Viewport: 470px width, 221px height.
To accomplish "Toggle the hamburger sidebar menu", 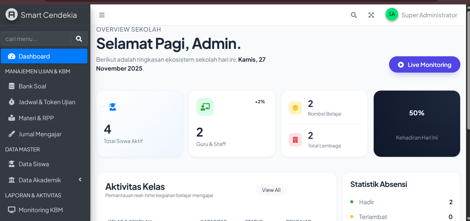I will coord(102,15).
